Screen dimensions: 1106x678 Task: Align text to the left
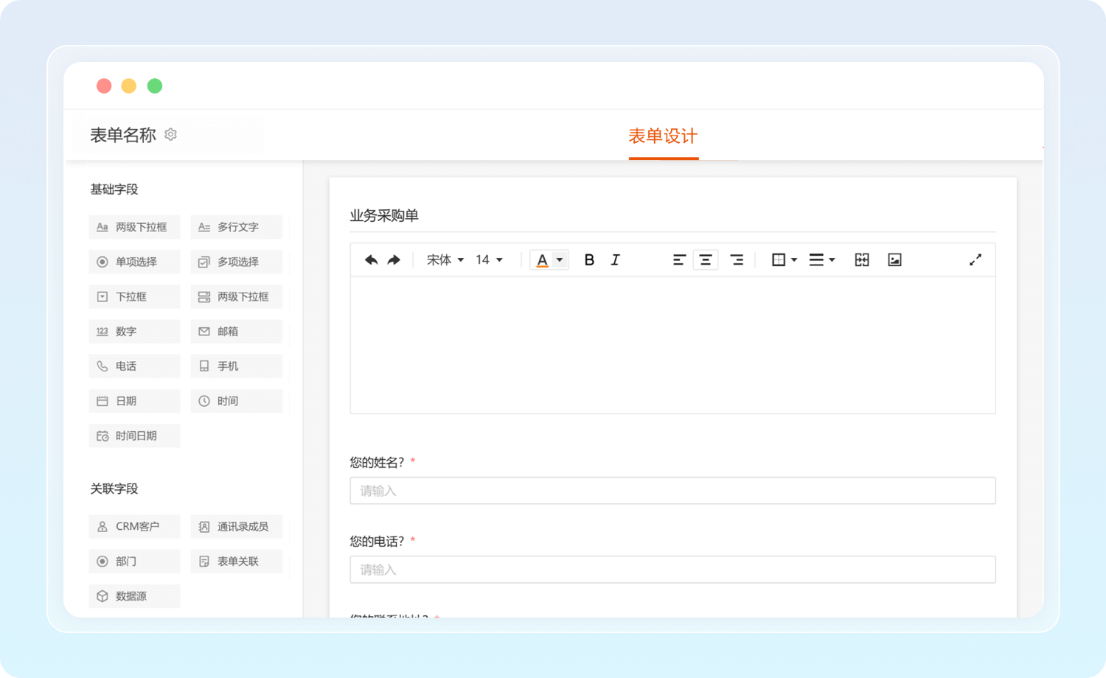coord(679,260)
